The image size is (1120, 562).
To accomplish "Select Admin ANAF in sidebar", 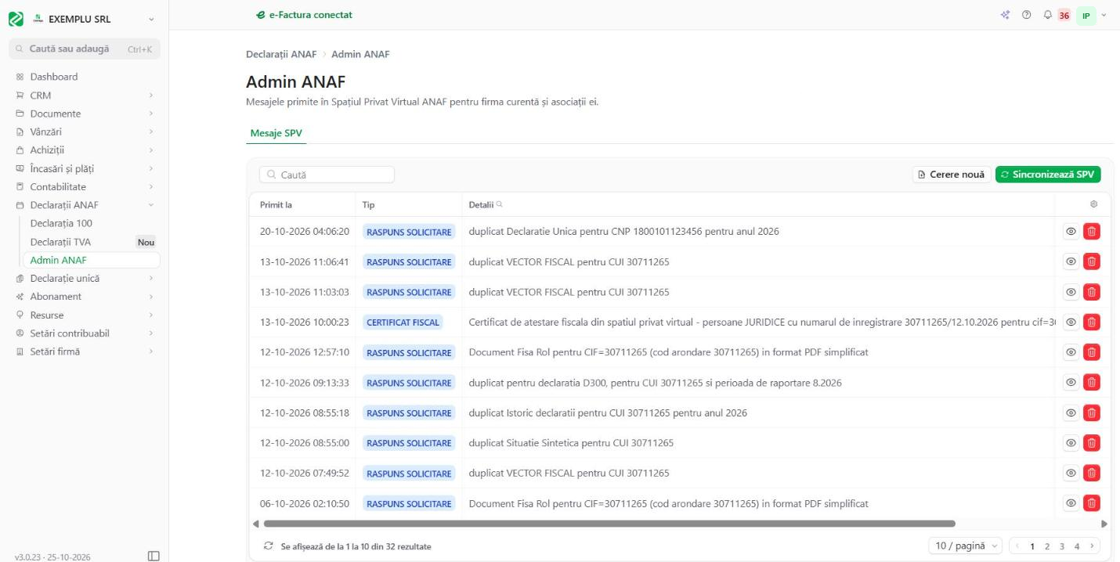I will (91, 260).
